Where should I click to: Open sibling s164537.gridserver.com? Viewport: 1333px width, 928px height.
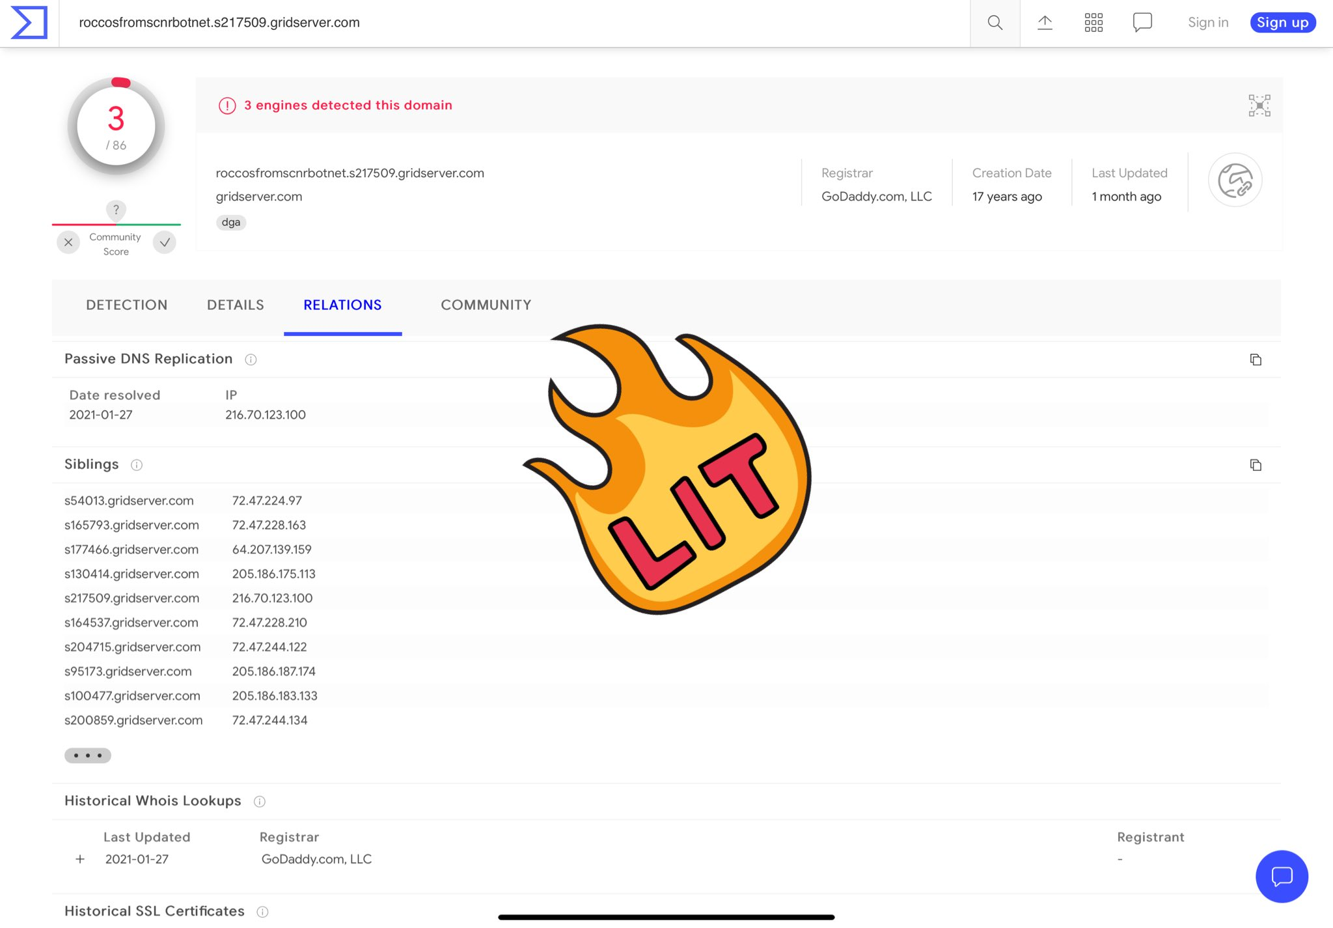[131, 623]
